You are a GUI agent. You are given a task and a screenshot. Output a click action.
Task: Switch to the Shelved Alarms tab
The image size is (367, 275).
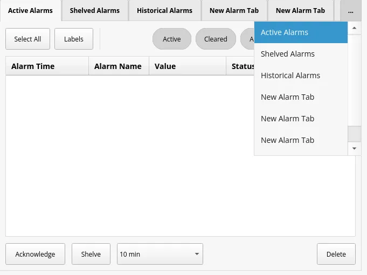(94, 11)
